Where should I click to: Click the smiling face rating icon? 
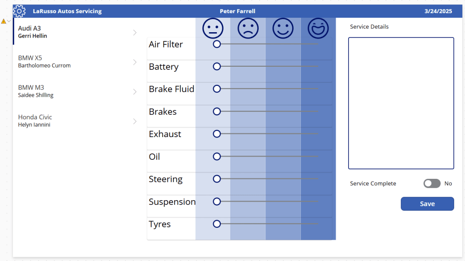point(283,29)
